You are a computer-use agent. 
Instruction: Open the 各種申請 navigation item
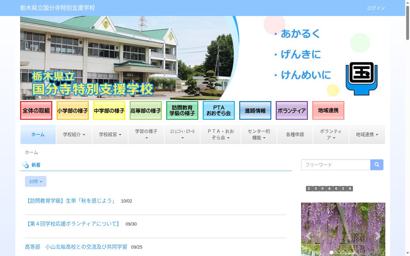[295, 134]
